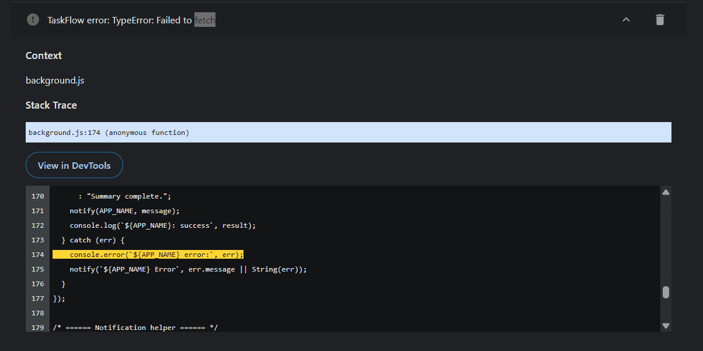Click the notify Error line 175
The image size is (703, 351).
(188, 269)
